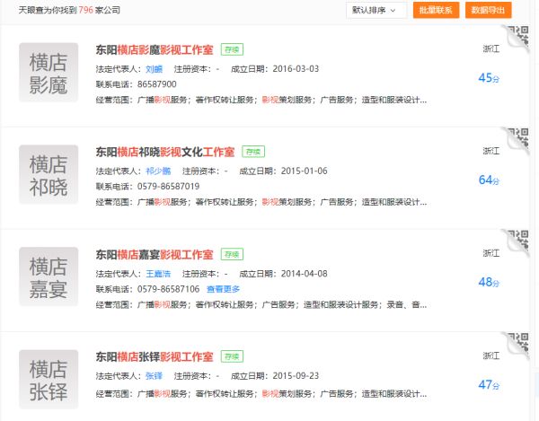Click the 存续 status tag of 影魔 company
This screenshot has height=421, width=539.
[232, 49]
